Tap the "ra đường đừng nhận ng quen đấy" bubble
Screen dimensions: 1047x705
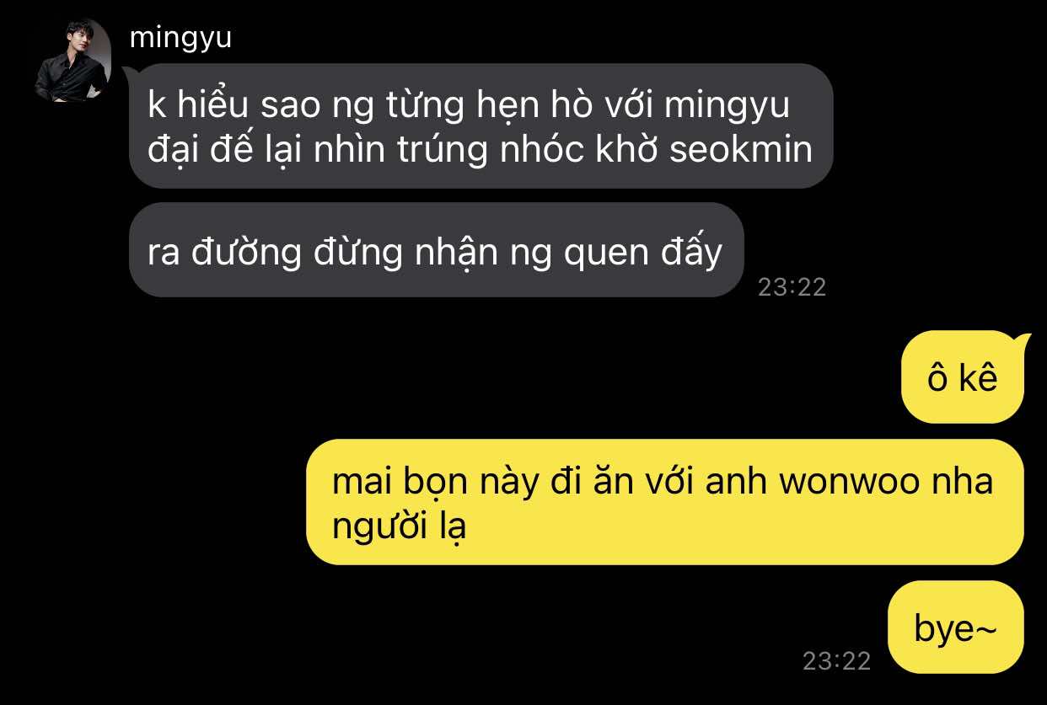[x=436, y=250]
